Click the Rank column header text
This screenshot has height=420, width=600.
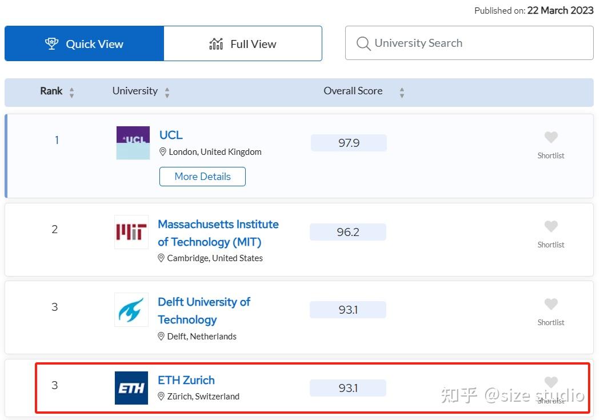[51, 91]
